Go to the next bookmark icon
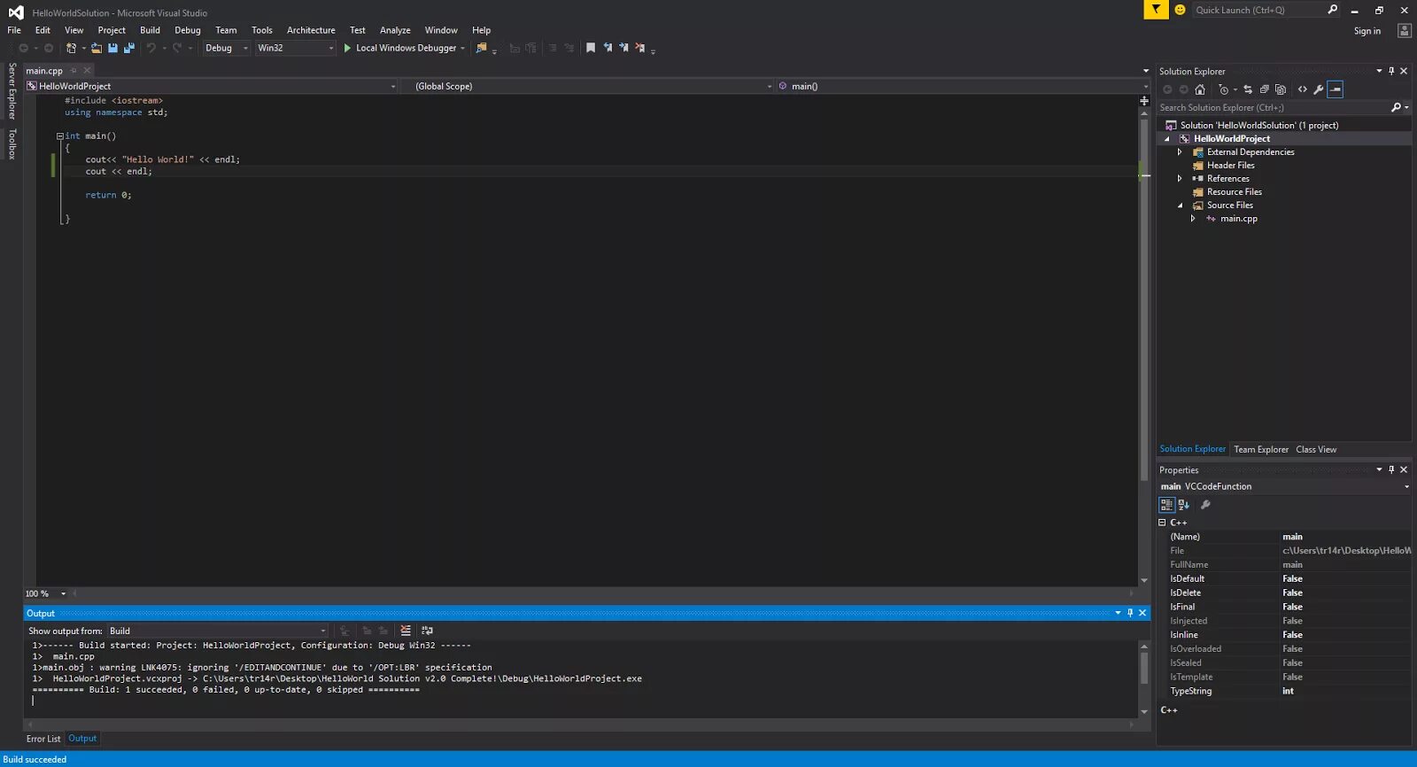1417x767 pixels. pos(623,48)
